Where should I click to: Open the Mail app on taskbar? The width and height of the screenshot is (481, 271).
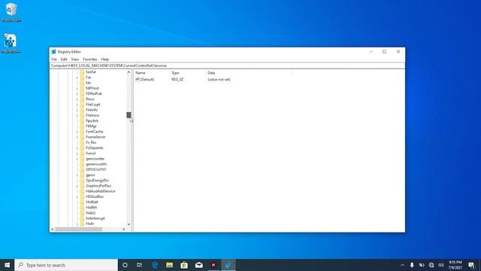click(x=198, y=265)
